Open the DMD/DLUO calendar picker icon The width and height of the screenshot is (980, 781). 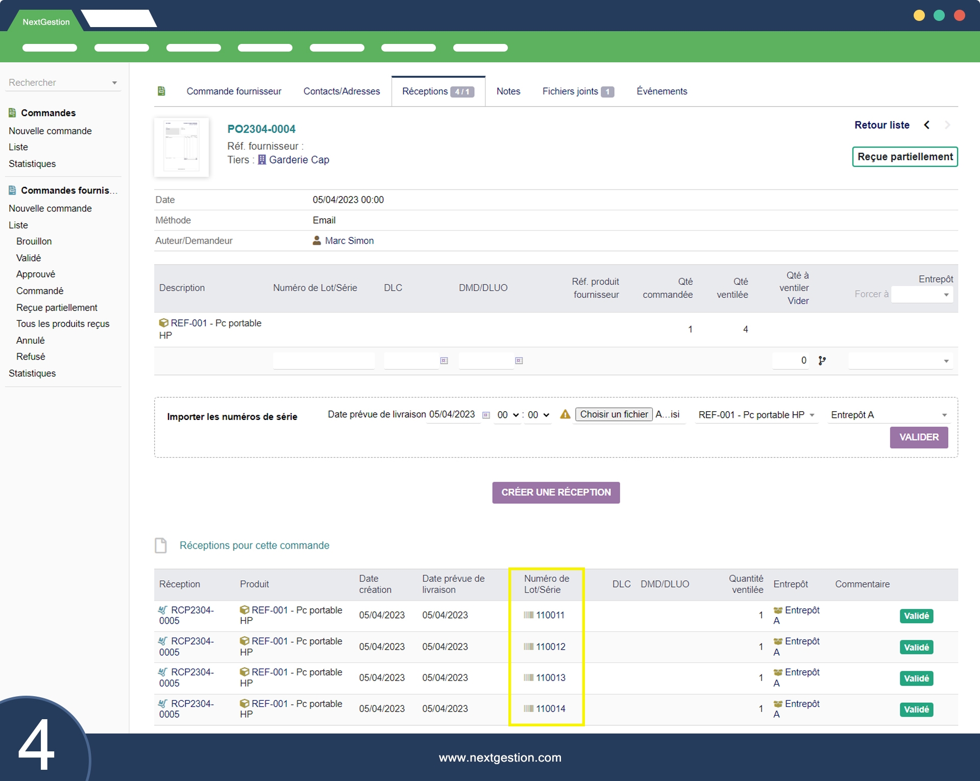click(519, 361)
